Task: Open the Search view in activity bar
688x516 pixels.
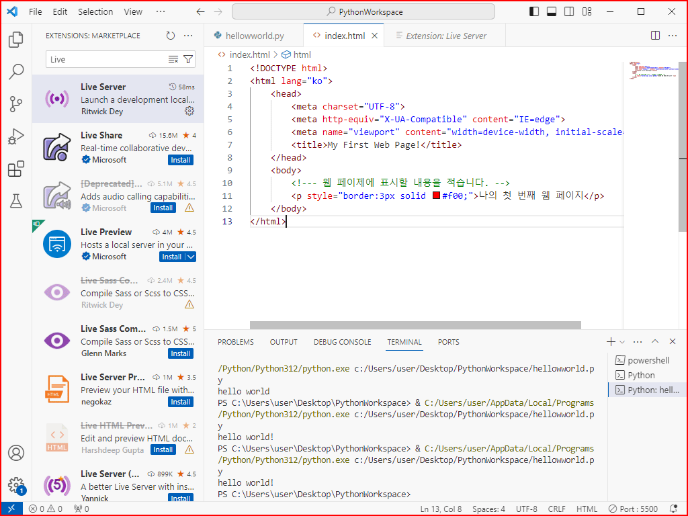Action: 16,71
